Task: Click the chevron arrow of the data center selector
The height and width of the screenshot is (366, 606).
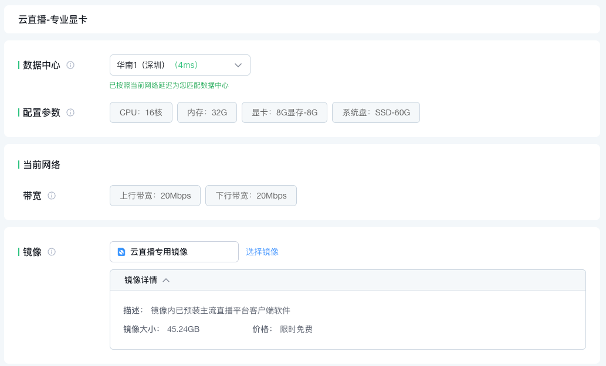Action: tap(238, 65)
